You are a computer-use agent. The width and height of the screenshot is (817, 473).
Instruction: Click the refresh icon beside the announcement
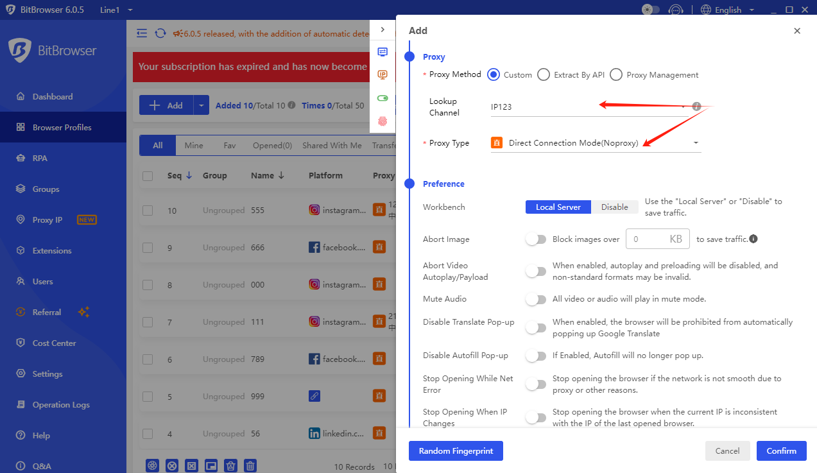pyautogui.click(x=160, y=33)
